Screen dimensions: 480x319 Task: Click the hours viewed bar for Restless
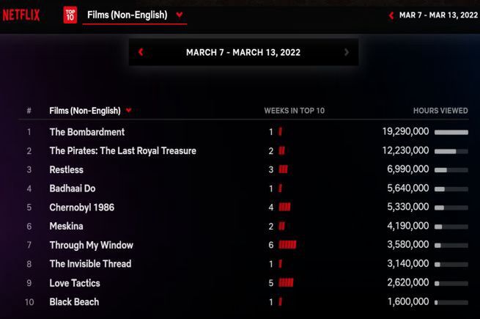(x=451, y=170)
